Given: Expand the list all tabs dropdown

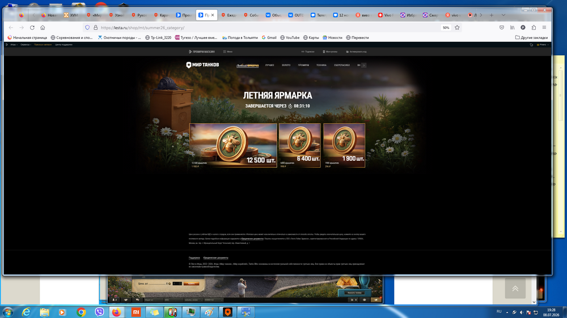Looking at the screenshot, I should click(x=503, y=15).
